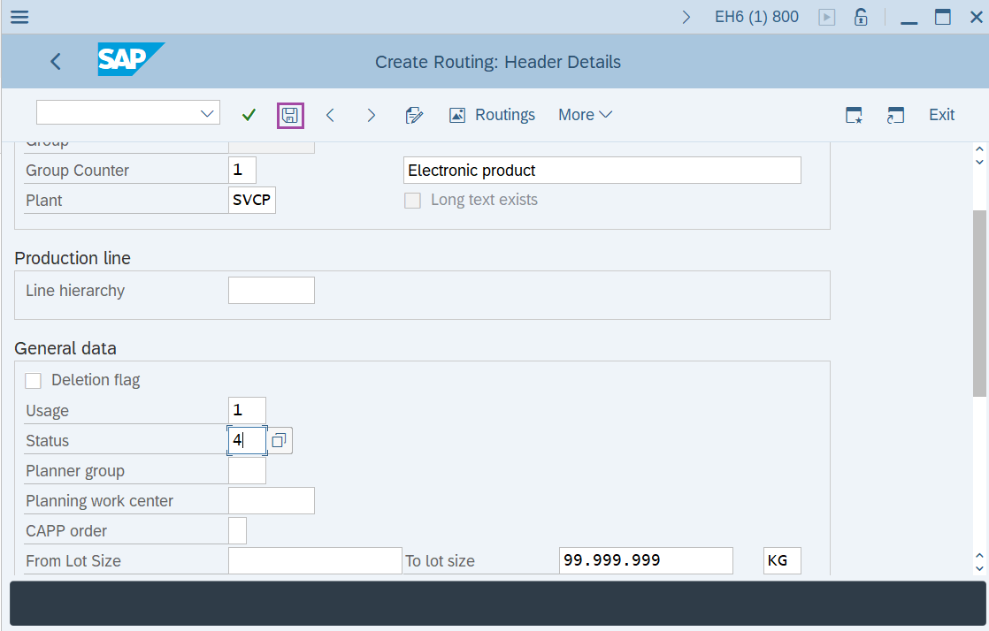Go back with the previous screen arrow

(x=330, y=114)
